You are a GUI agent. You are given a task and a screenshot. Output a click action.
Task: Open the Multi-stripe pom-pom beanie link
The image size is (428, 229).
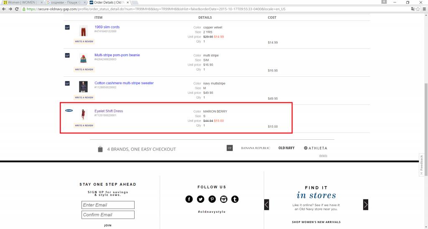[117, 55]
